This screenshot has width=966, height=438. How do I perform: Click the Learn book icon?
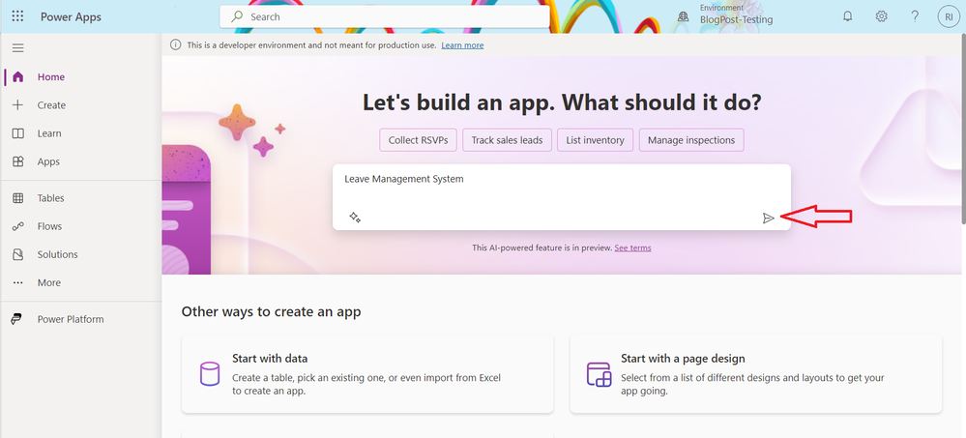tap(17, 133)
